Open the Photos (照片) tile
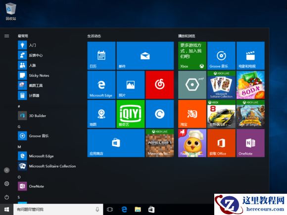This screenshot has height=215, width=287. click(x=131, y=85)
